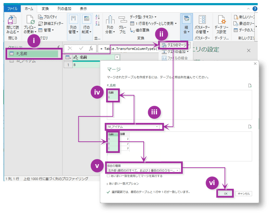Open the M_アイテム table selection dropdown
Viewport: 269px width, 213px height.
click(133, 127)
